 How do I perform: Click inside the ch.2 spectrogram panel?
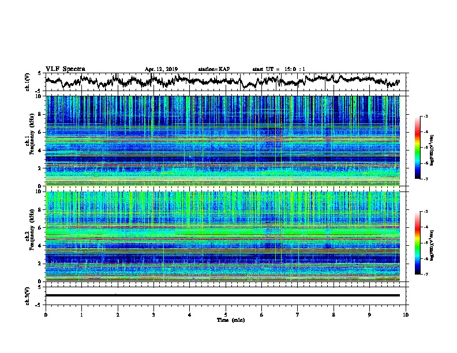(222, 236)
